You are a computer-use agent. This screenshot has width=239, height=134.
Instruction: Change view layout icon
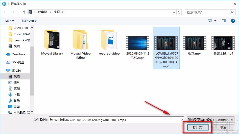point(210,21)
